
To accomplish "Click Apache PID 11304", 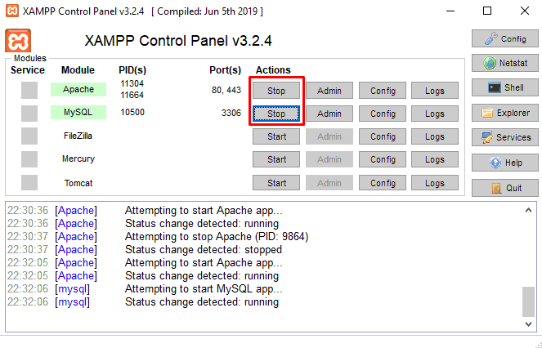I will pyautogui.click(x=132, y=83).
